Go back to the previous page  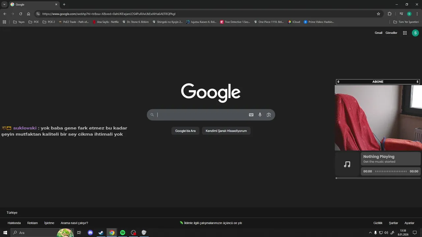click(x=5, y=14)
